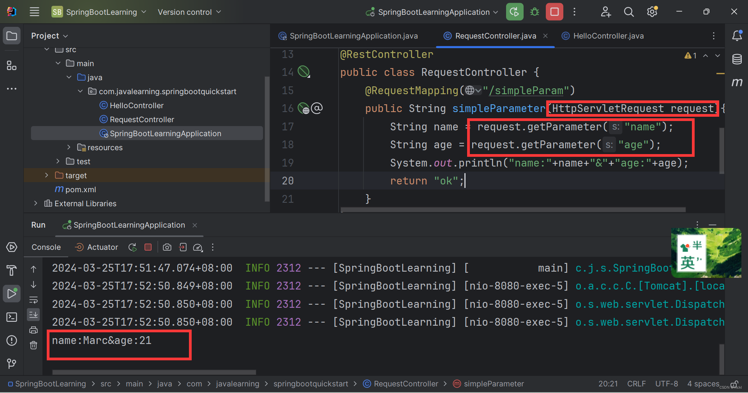Rerun SpringBootLearningApplication from top toolbar
Screen dimensions: 748x393
pyautogui.click(x=514, y=12)
